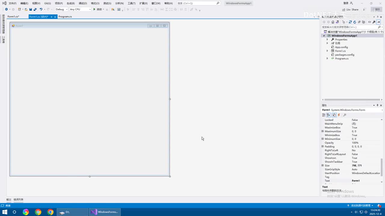Click the Sync with Active Document icon
The width and height of the screenshot is (385, 216).
point(350,22)
